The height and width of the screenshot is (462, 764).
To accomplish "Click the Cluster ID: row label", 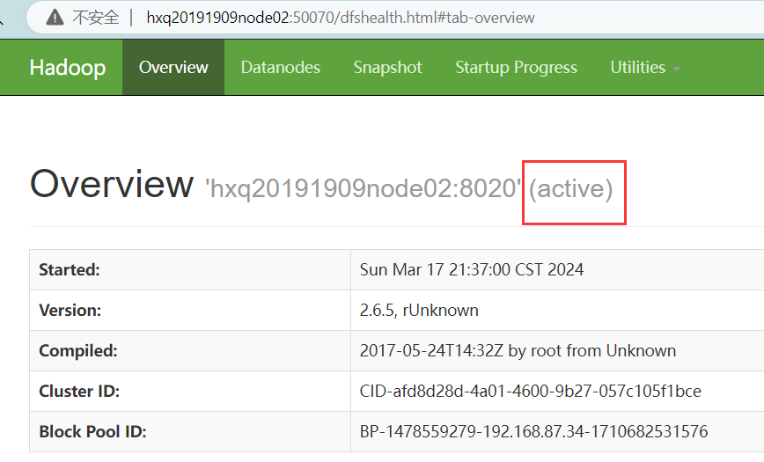I will [x=79, y=391].
